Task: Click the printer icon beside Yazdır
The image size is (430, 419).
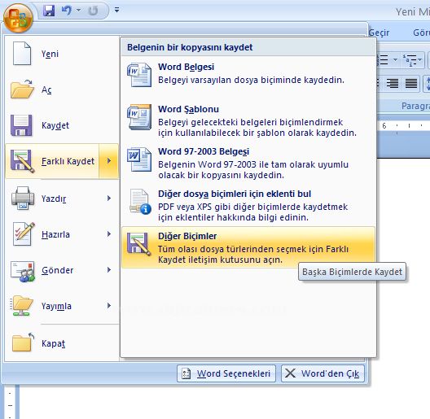Action: click(x=23, y=199)
